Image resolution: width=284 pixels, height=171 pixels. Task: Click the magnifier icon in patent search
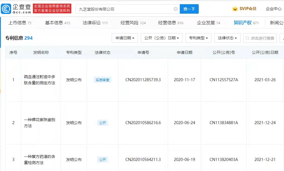point(247,38)
